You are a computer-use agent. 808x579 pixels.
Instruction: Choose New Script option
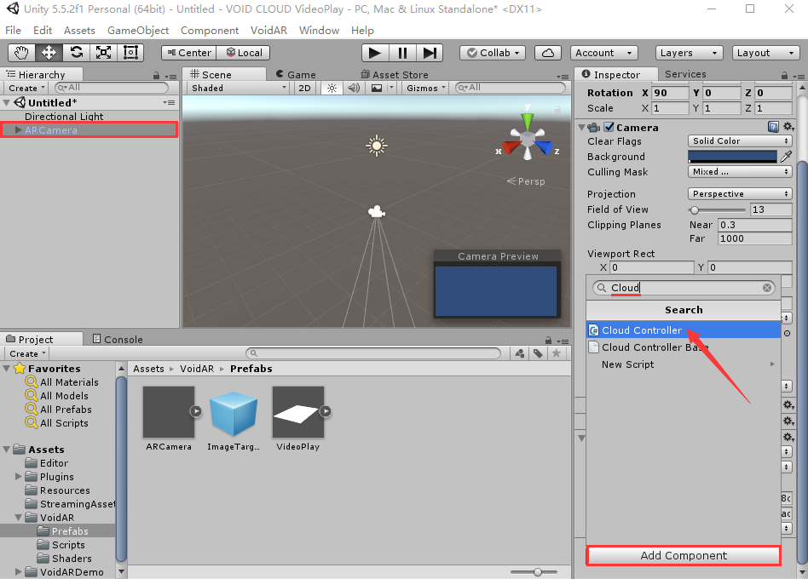pos(684,364)
